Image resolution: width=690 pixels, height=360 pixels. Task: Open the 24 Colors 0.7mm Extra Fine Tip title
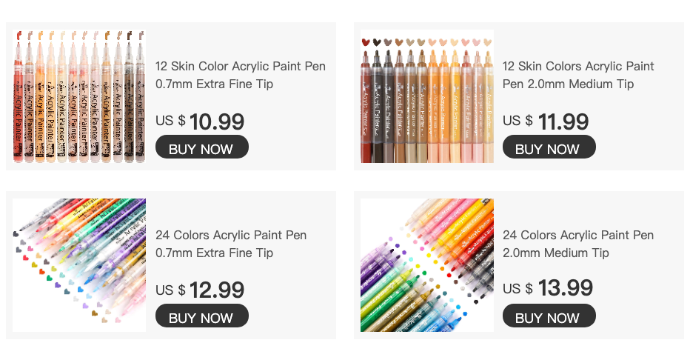point(231,244)
